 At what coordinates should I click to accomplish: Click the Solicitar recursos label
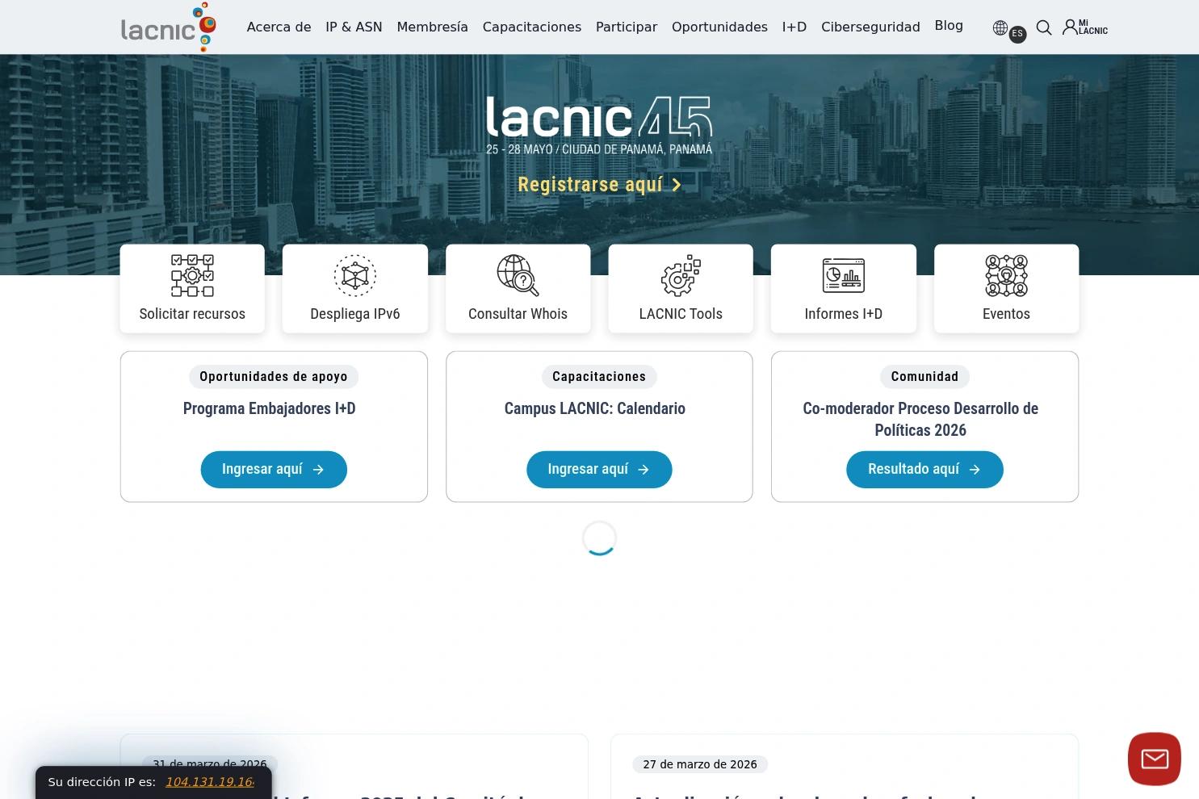pyautogui.click(x=192, y=314)
